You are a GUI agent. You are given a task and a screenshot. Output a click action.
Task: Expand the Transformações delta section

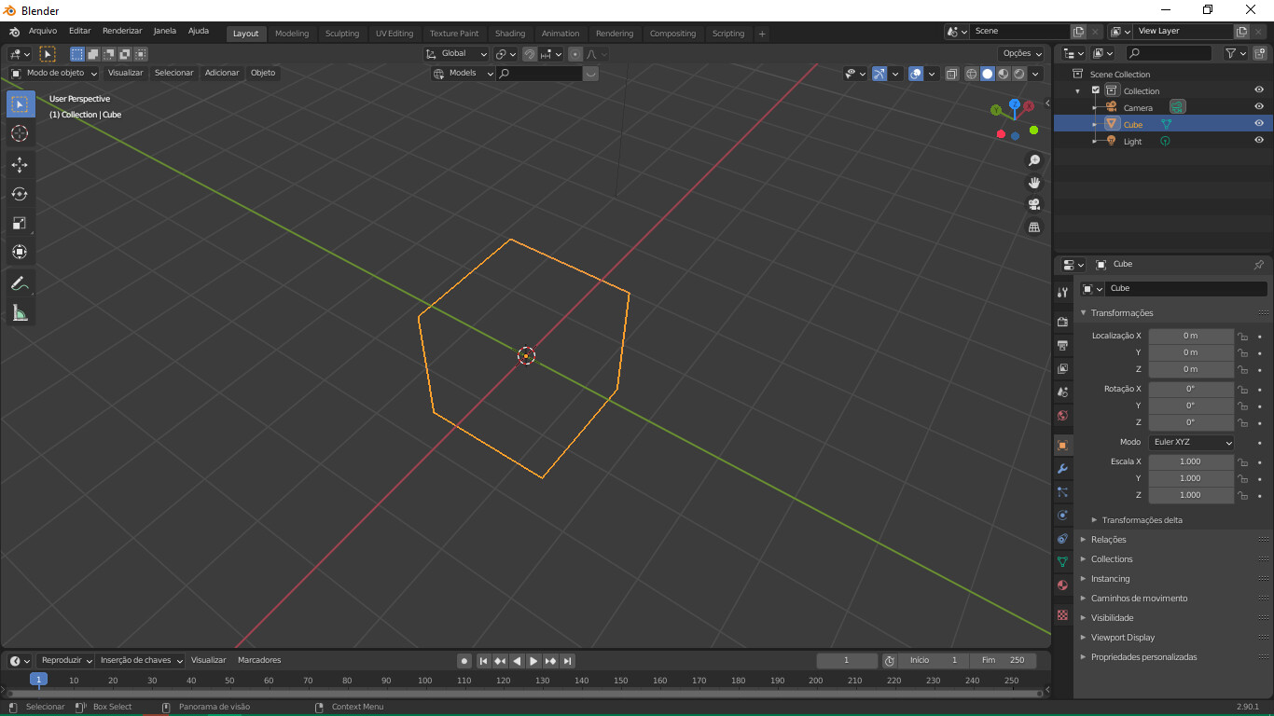point(1142,520)
